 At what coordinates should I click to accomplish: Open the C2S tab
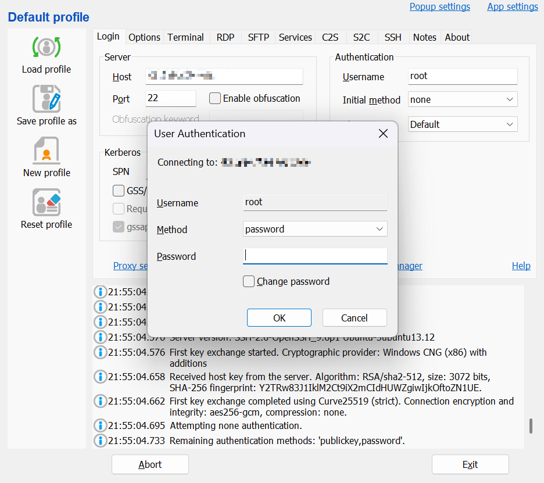(x=330, y=37)
